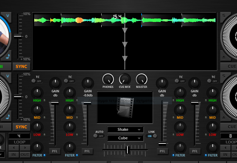
Task: Click the MASTER volume knob
Action: (x=142, y=79)
